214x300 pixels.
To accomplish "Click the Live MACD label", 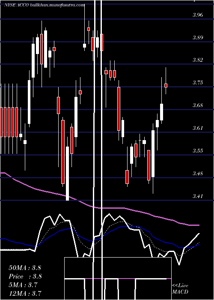I will [x=180, y=288].
